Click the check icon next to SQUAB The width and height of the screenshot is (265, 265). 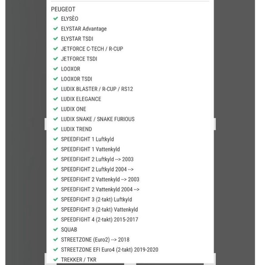click(x=56, y=229)
